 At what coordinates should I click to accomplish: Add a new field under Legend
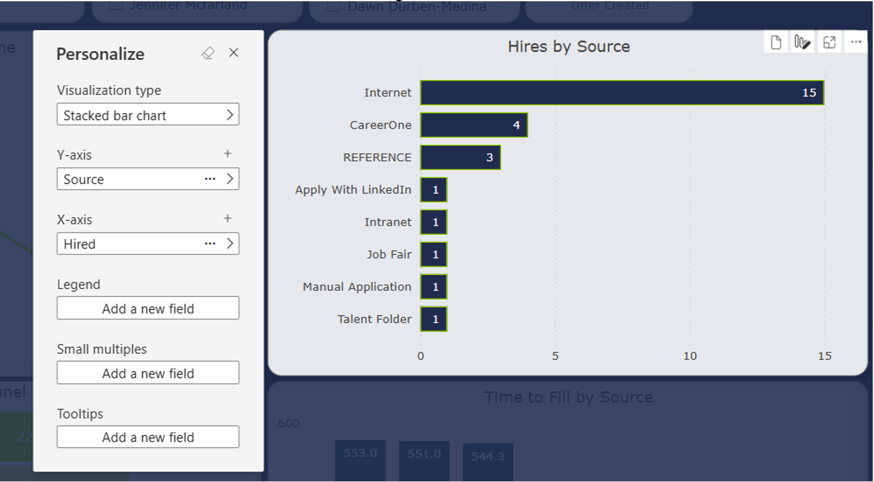click(x=148, y=309)
